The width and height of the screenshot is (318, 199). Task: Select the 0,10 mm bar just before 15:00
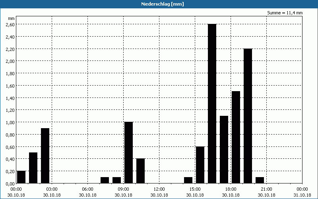tap(188, 180)
